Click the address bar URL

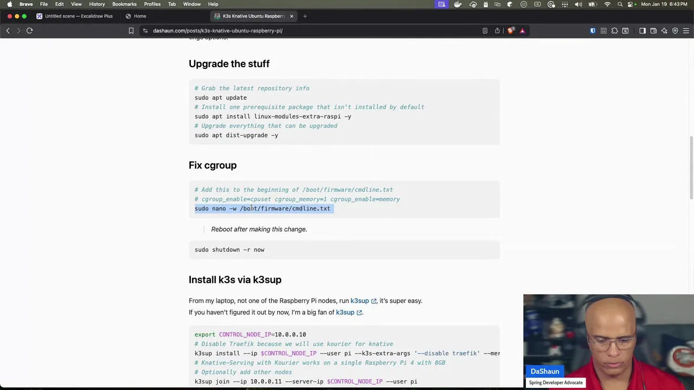217,31
